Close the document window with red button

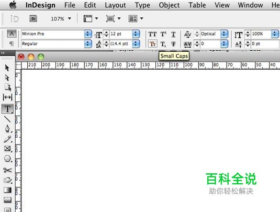tap(21, 57)
